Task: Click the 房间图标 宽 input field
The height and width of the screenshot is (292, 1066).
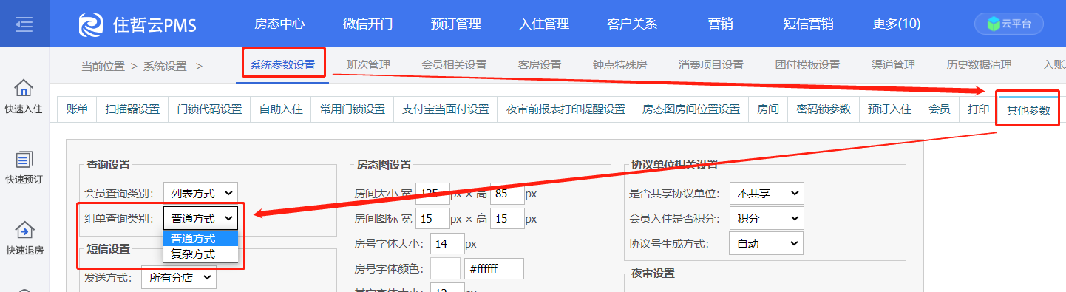Action: pyautogui.click(x=432, y=218)
